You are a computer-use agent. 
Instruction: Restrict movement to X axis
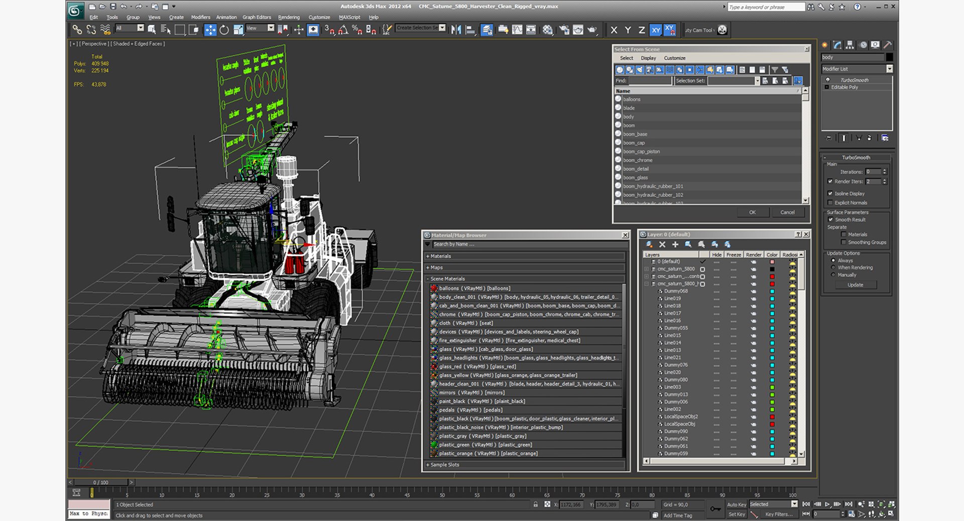[614, 30]
